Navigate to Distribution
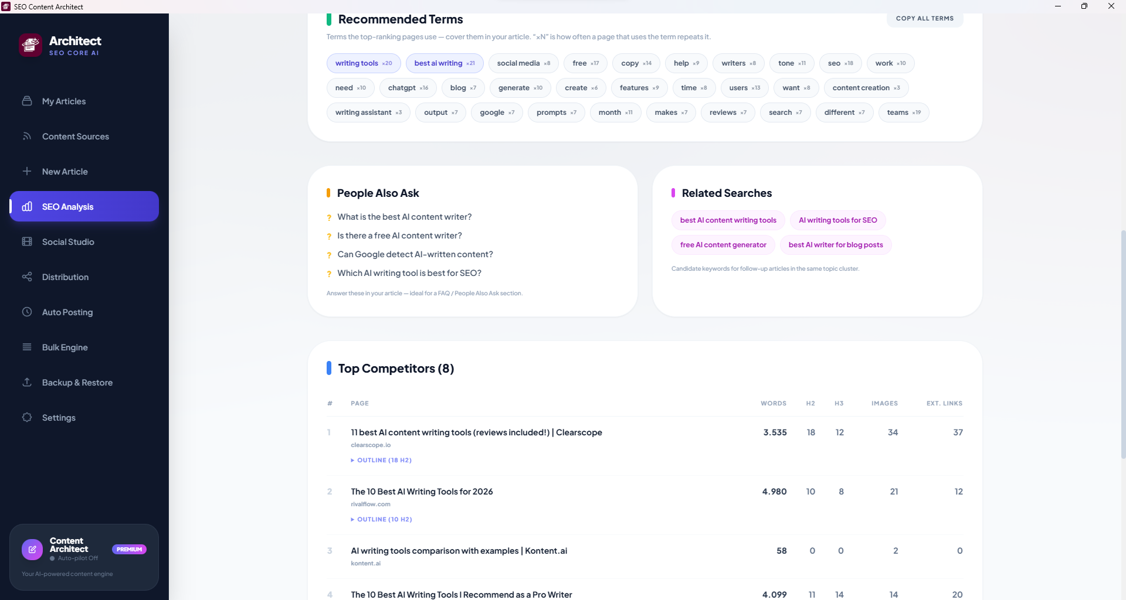Viewport: 1126px width, 600px height. (x=84, y=277)
